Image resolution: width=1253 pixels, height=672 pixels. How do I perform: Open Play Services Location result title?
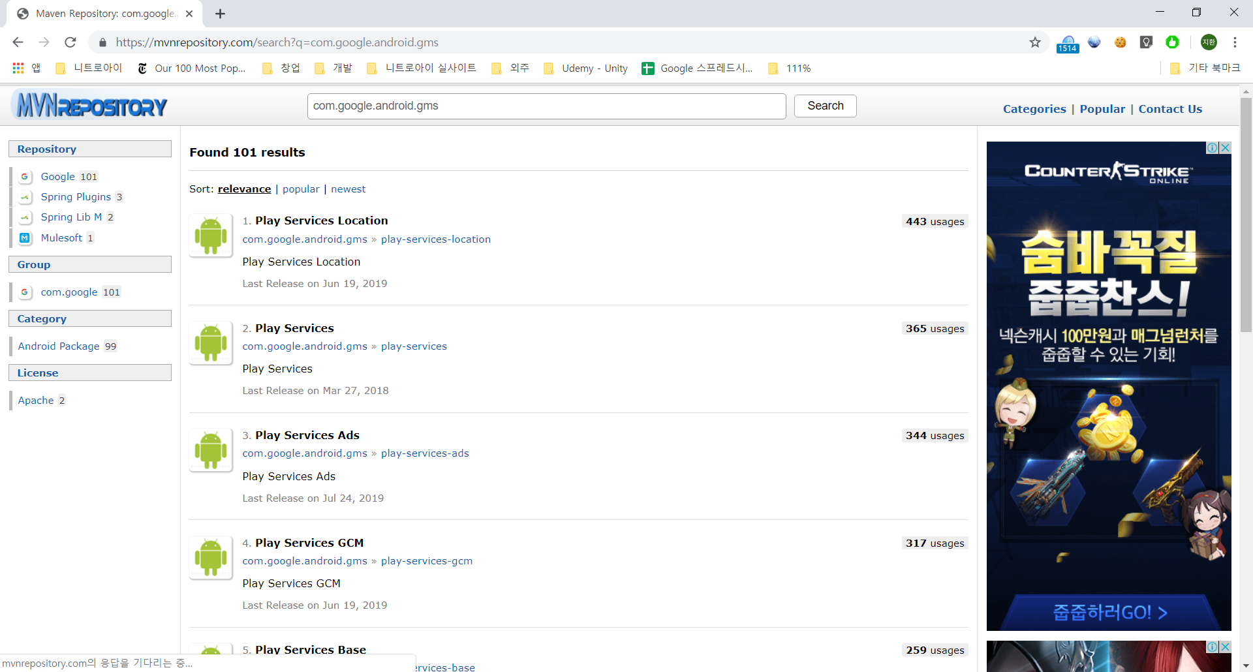coord(321,221)
